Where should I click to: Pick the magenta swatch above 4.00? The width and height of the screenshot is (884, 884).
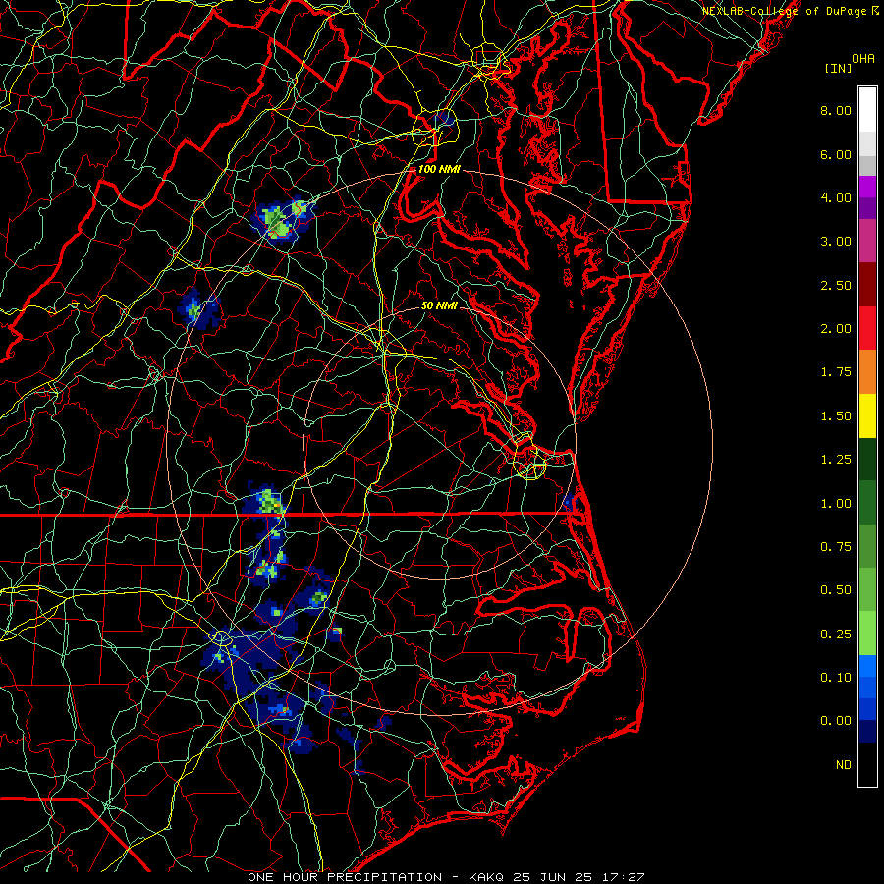click(x=867, y=187)
